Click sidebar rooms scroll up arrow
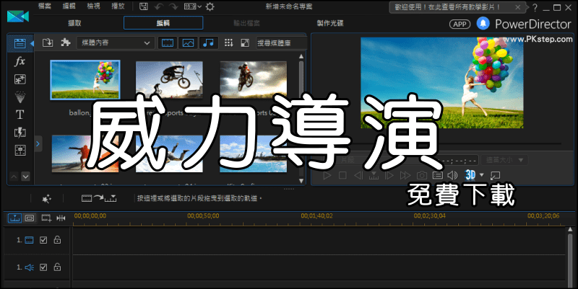This screenshot has height=289, width=578. click(14, 177)
